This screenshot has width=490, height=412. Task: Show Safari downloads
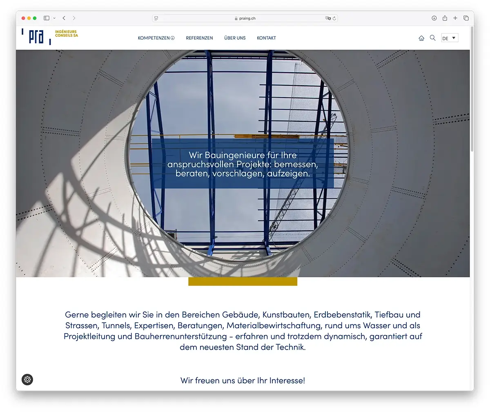(434, 18)
